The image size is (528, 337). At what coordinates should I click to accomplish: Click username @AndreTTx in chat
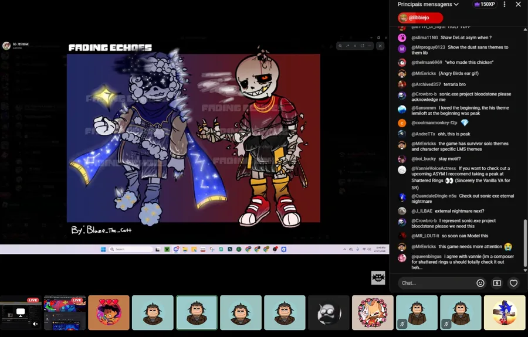tap(423, 134)
